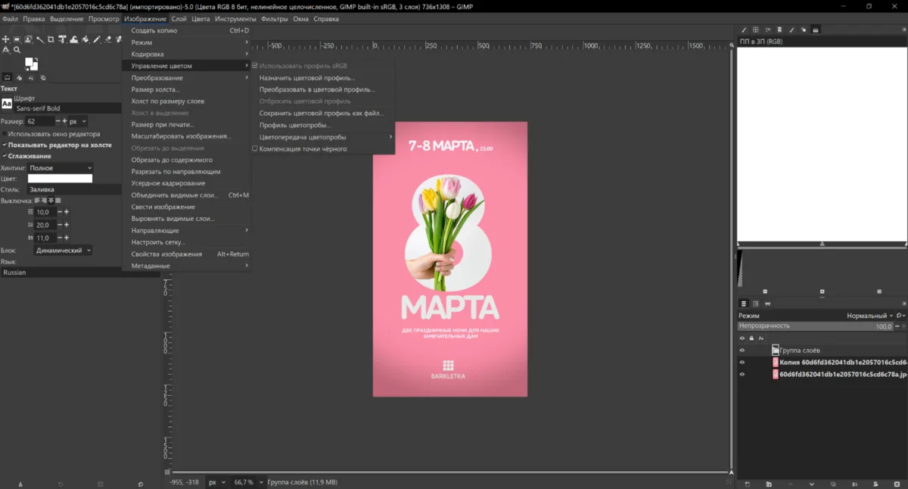Click the font size input field
Screen dimensions: 908x489
tap(39, 121)
